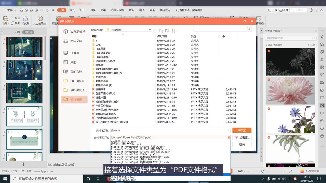This screenshot has width=326, height=183.
Task: Click the Cortana circle icon on taskbar
Action: tap(88, 179)
